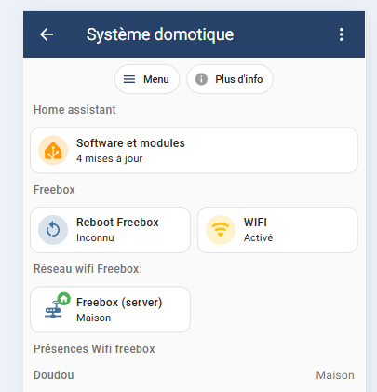This screenshot has height=392, width=377.
Task: Click the 4 mises à jour text
Action: point(110,158)
